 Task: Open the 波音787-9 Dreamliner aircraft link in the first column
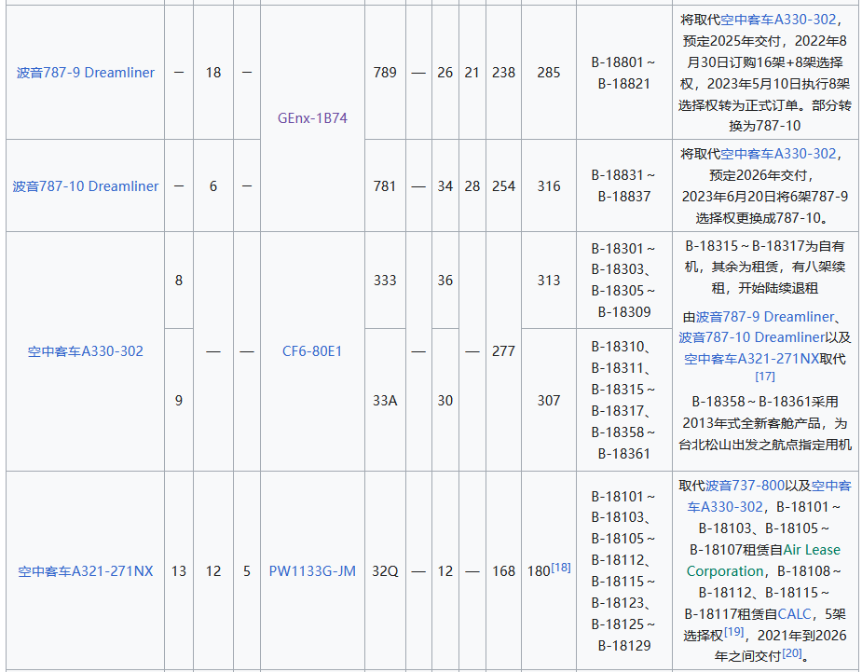[85, 73]
